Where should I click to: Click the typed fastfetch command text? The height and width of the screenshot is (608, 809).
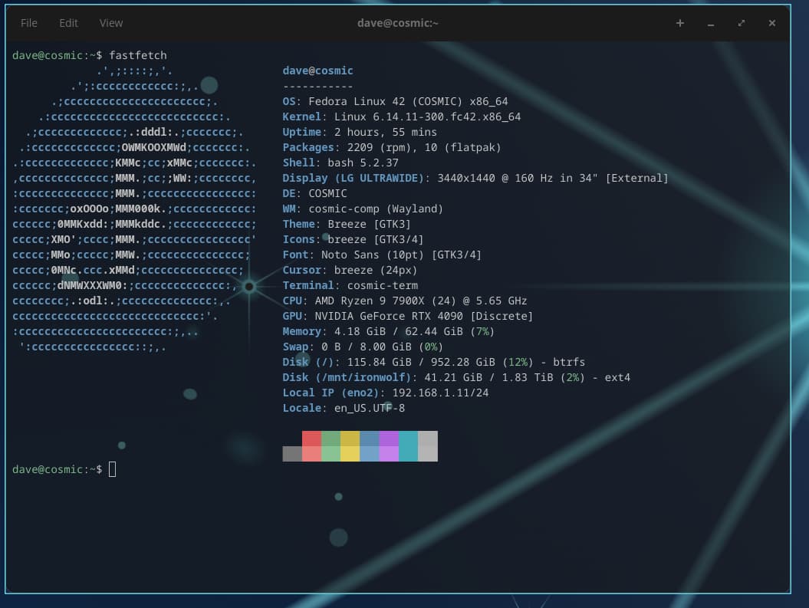pyautogui.click(x=138, y=55)
